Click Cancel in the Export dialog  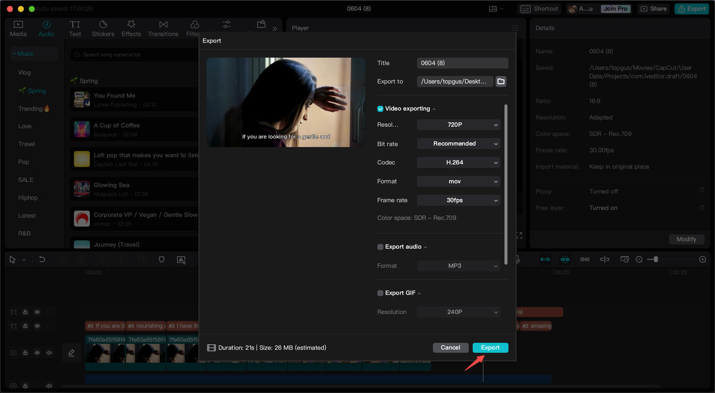click(x=450, y=348)
